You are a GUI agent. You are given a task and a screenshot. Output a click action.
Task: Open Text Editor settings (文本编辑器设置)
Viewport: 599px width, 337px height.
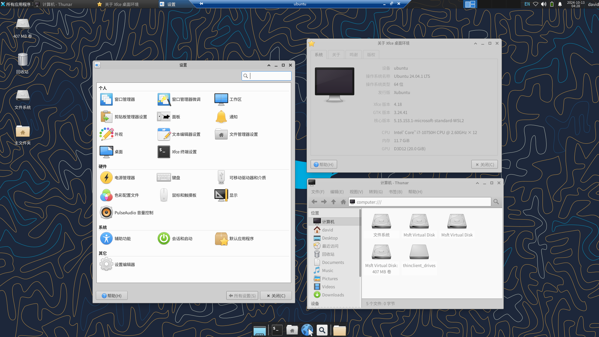[179, 134]
